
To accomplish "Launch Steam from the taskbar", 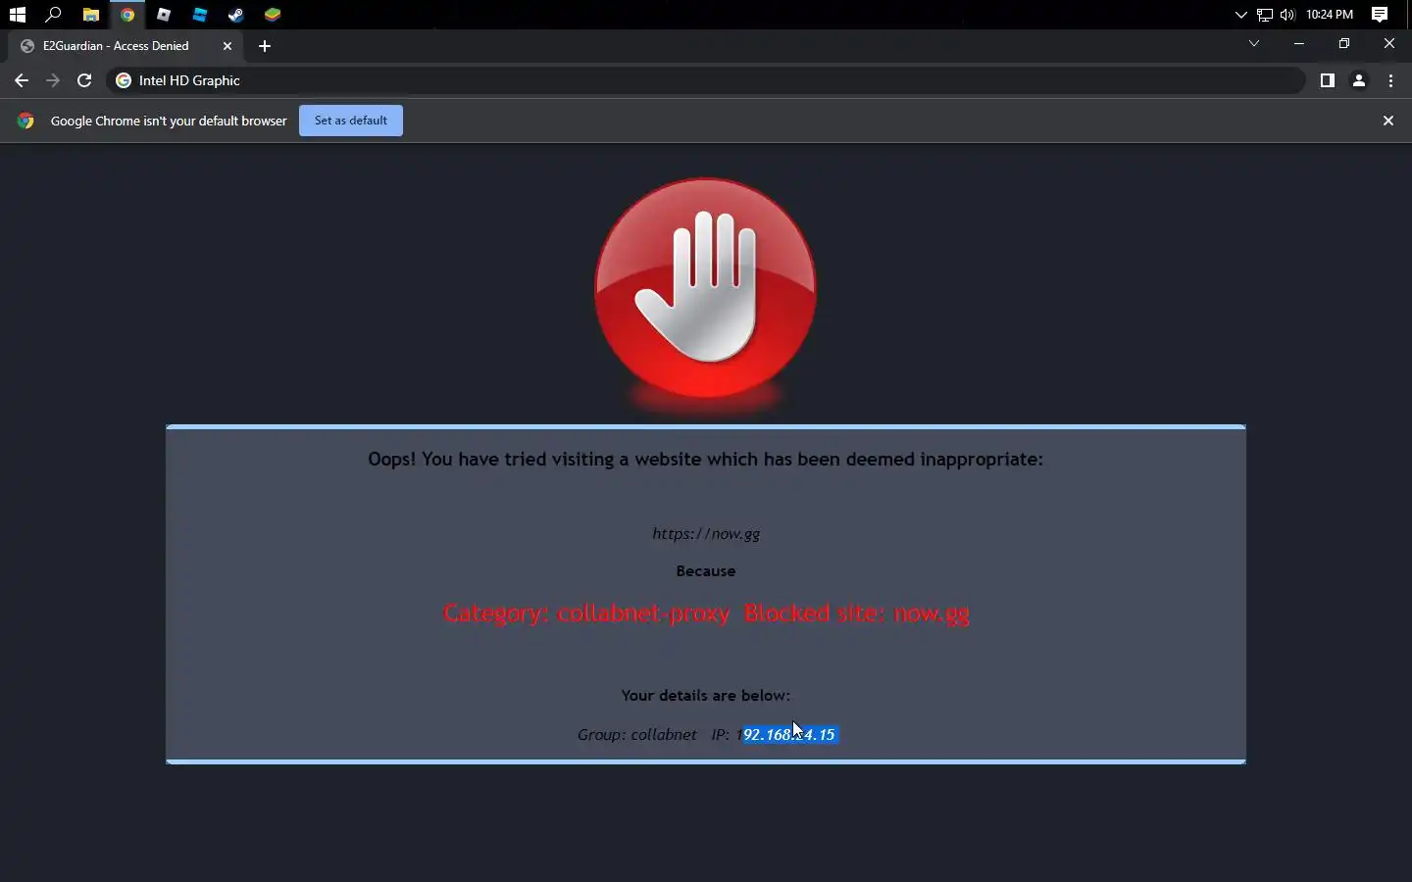I will coord(236,15).
